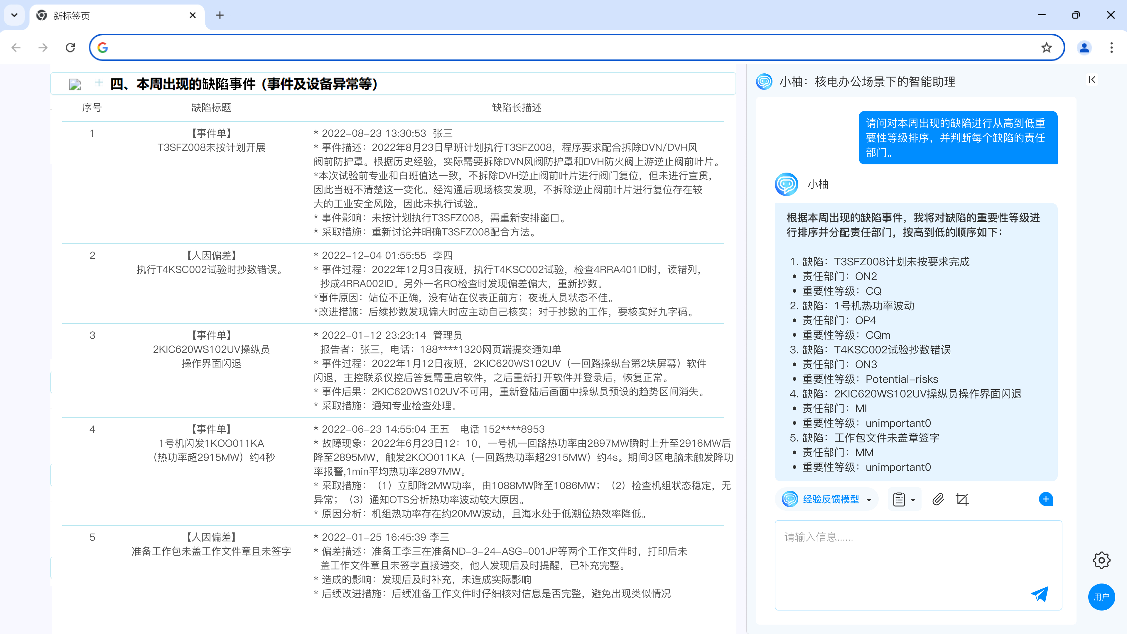Select defect title 准备工作包未盖工作文件章且未签字

point(211,551)
